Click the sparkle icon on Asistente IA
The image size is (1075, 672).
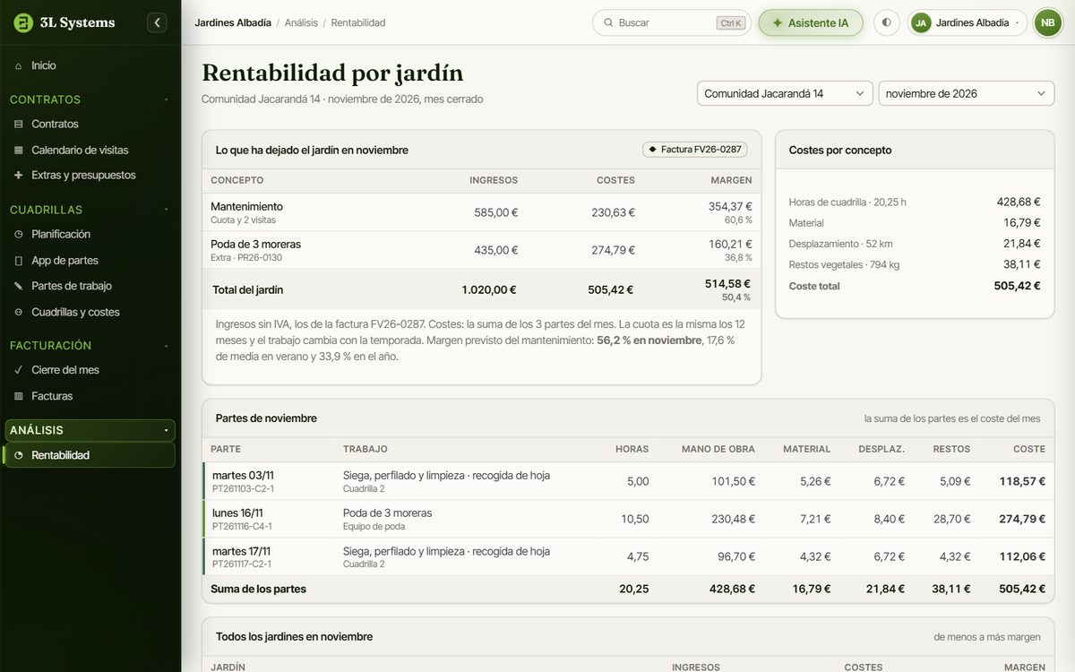click(777, 22)
